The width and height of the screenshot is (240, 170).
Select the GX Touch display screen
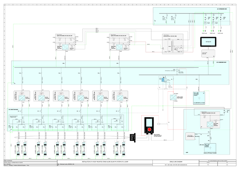pyautogui.click(x=208, y=42)
